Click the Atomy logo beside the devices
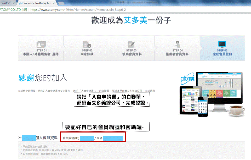Image resolution: width=251 pixels, height=160 pixels. click(x=187, y=79)
